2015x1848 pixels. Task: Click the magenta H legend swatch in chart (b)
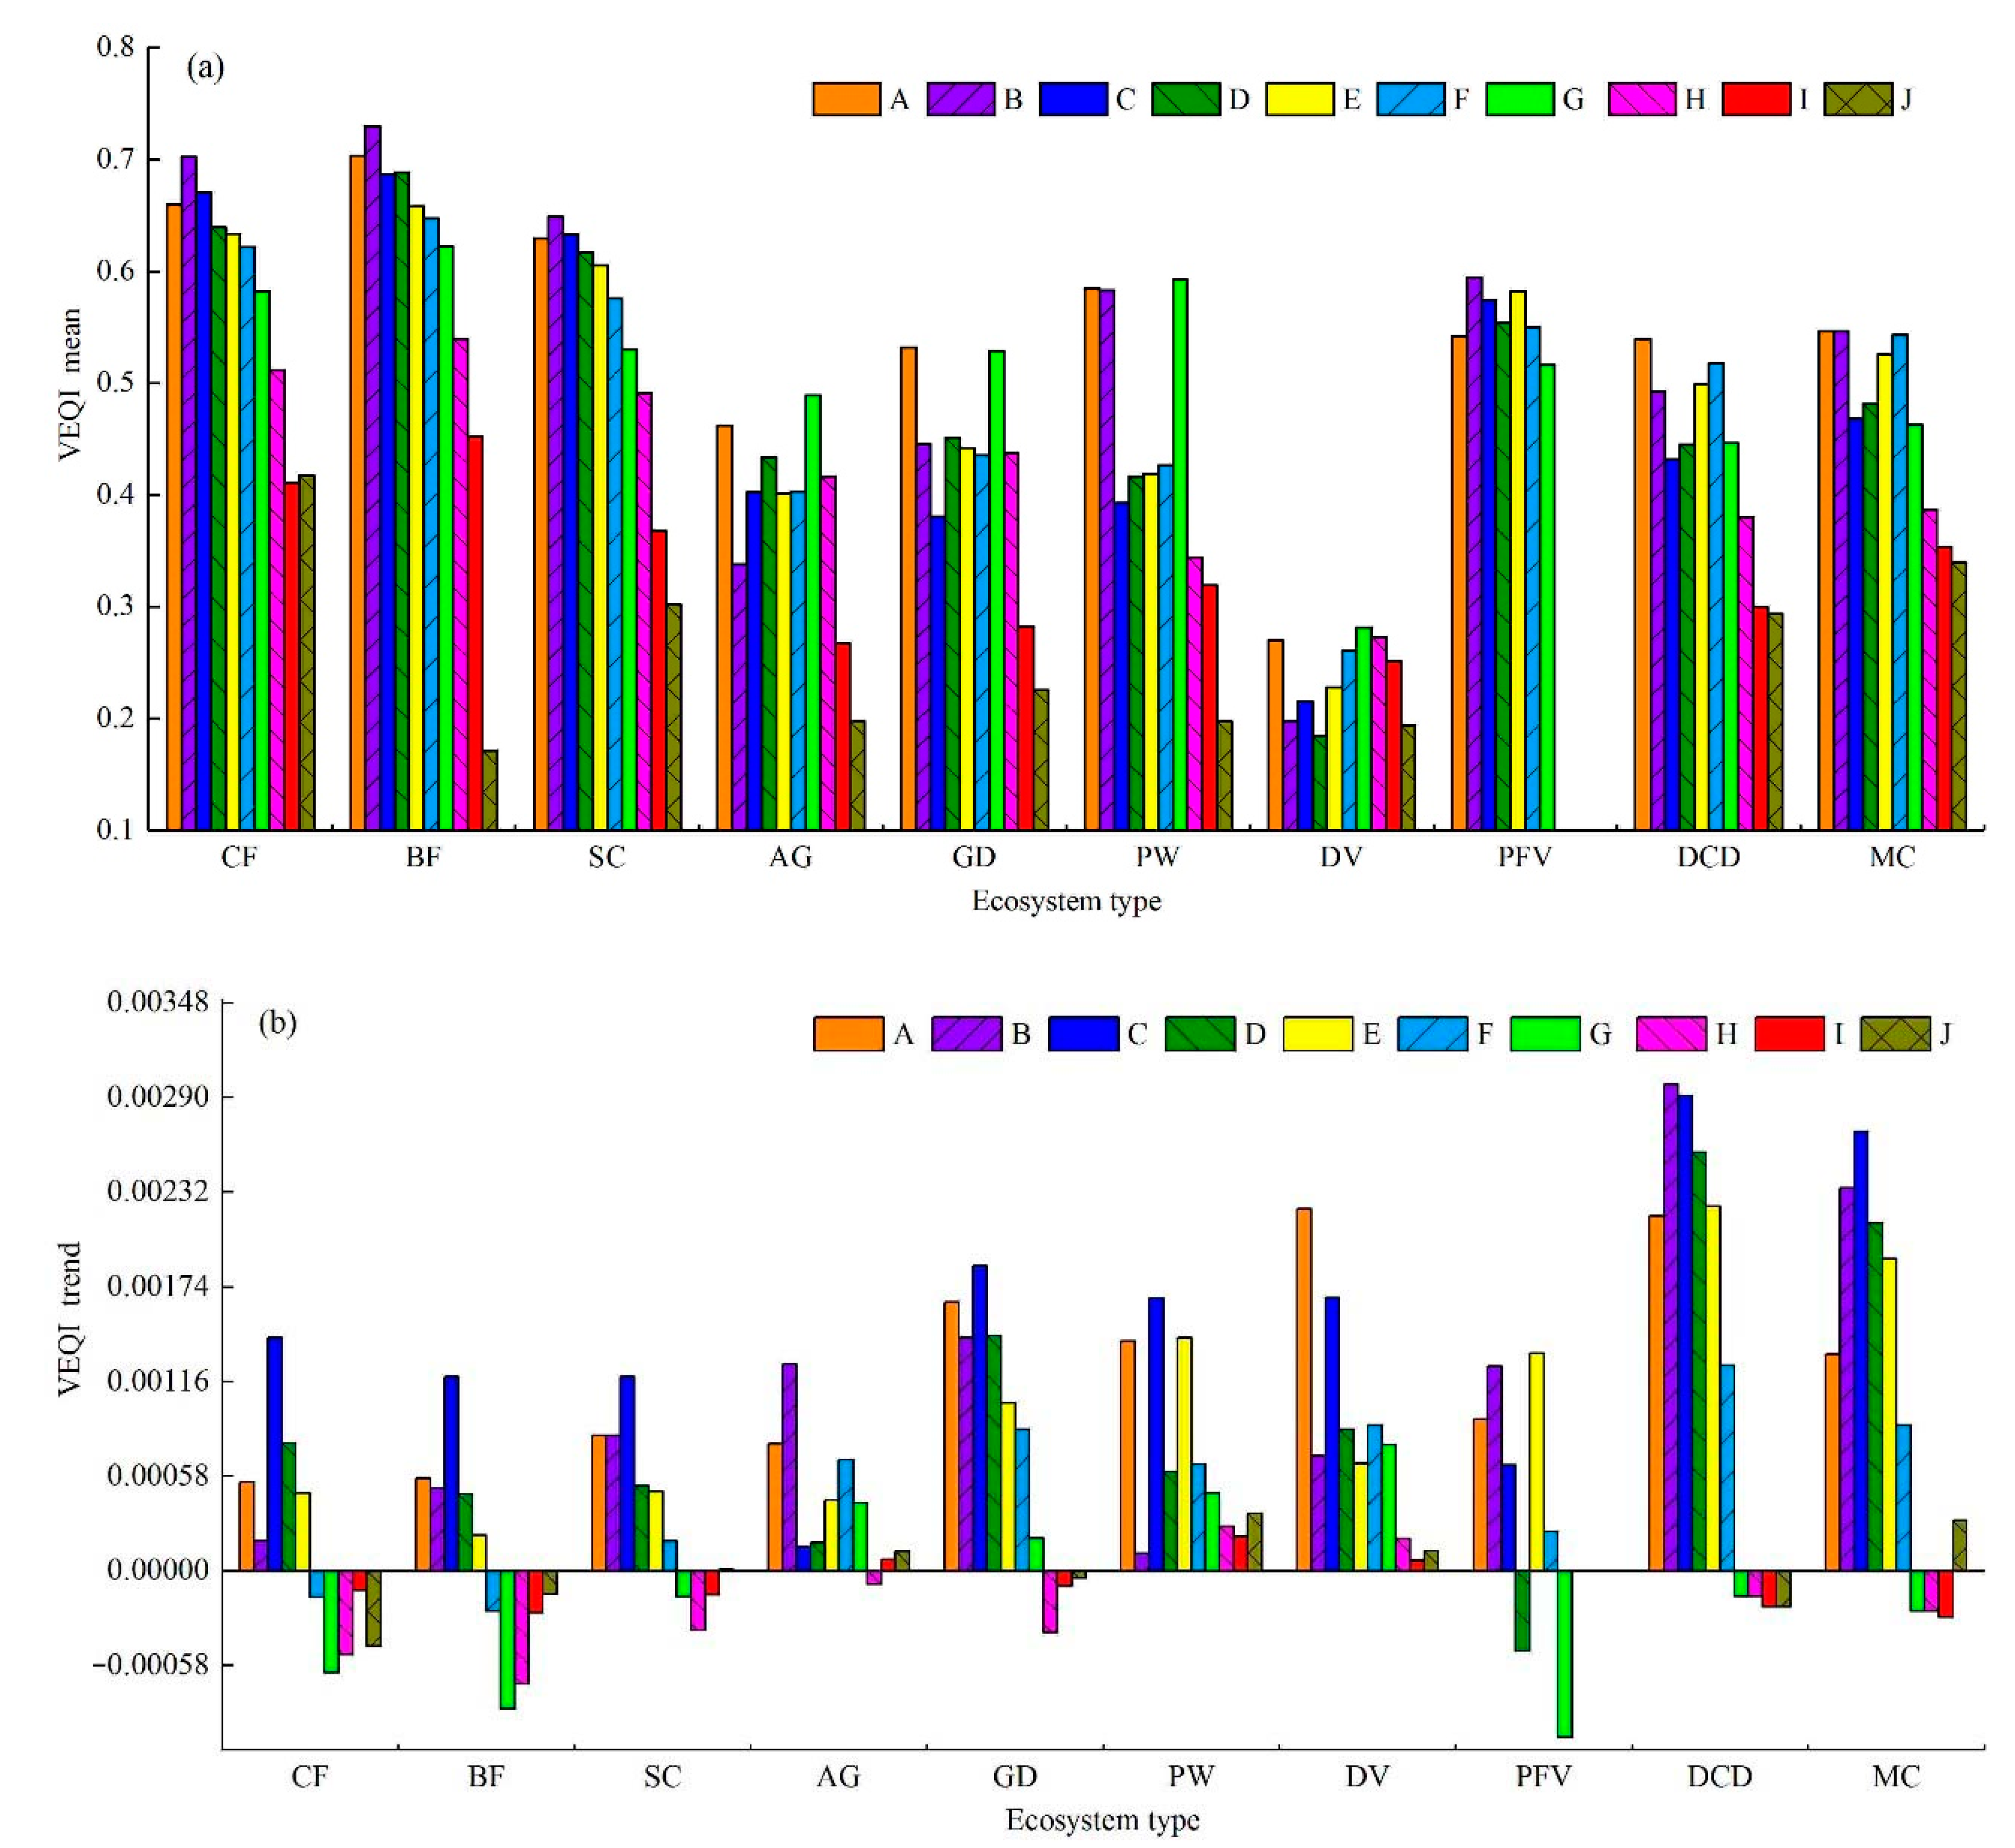tap(1671, 1033)
